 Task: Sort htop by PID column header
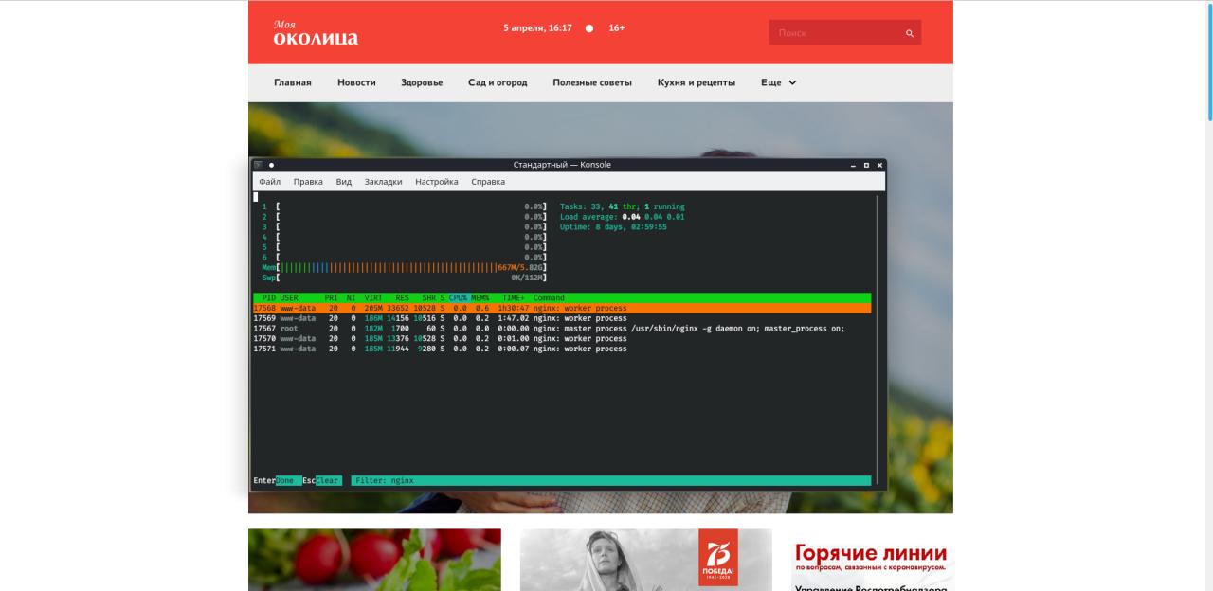[x=268, y=297]
